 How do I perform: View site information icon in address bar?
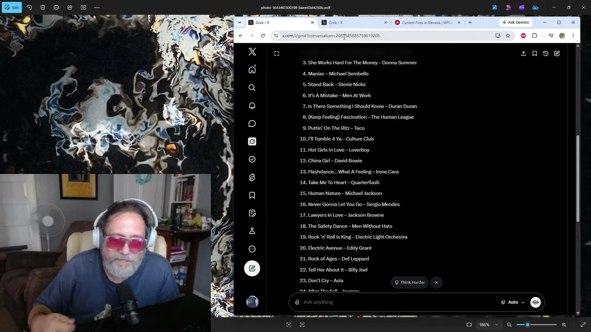coord(276,36)
